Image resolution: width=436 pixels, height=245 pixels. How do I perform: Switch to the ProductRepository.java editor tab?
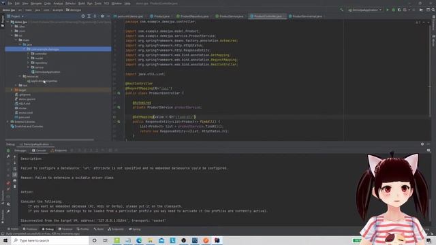[193, 16]
